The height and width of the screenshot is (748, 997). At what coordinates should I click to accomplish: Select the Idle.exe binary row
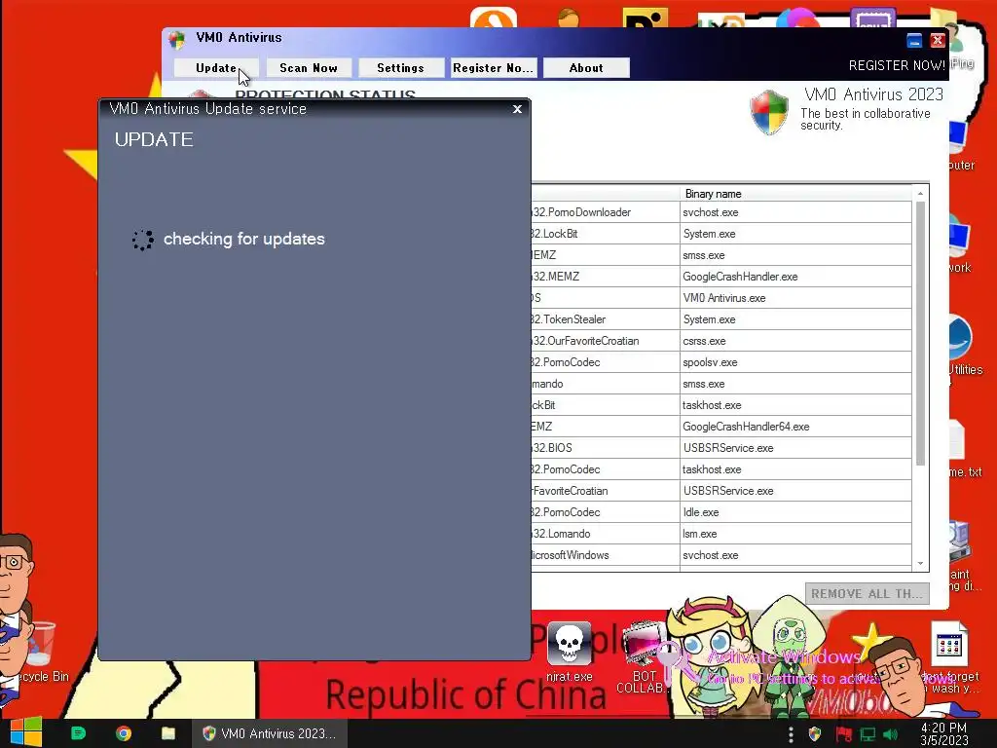pyautogui.click(x=795, y=512)
